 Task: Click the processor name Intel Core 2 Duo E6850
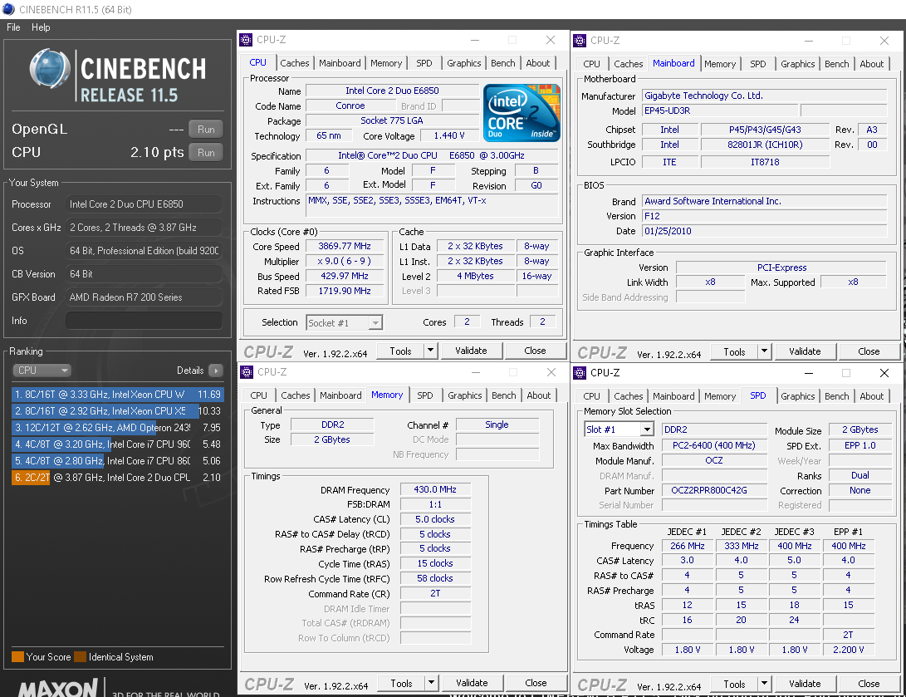coord(392,91)
